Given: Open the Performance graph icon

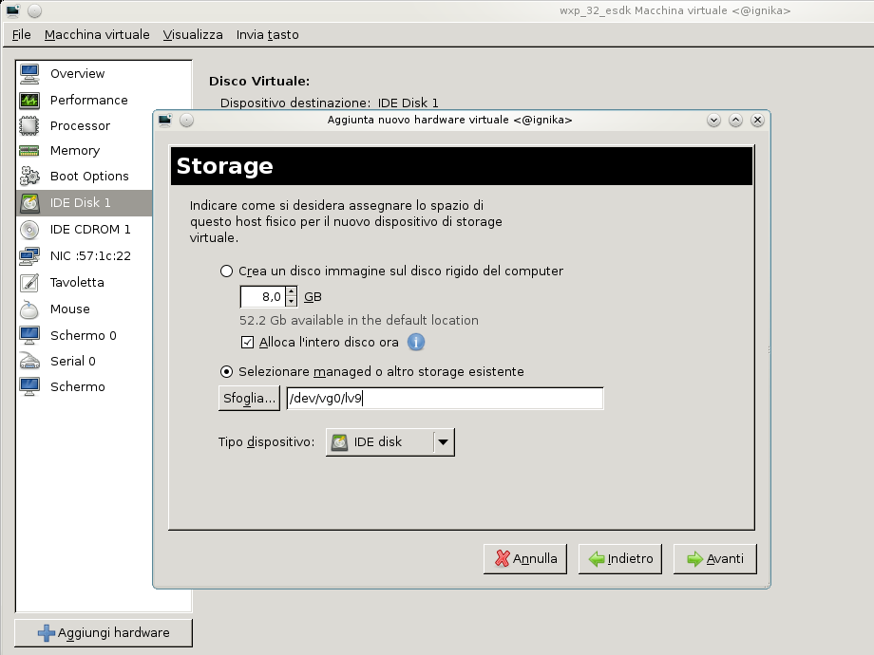Looking at the screenshot, I should tap(29, 100).
